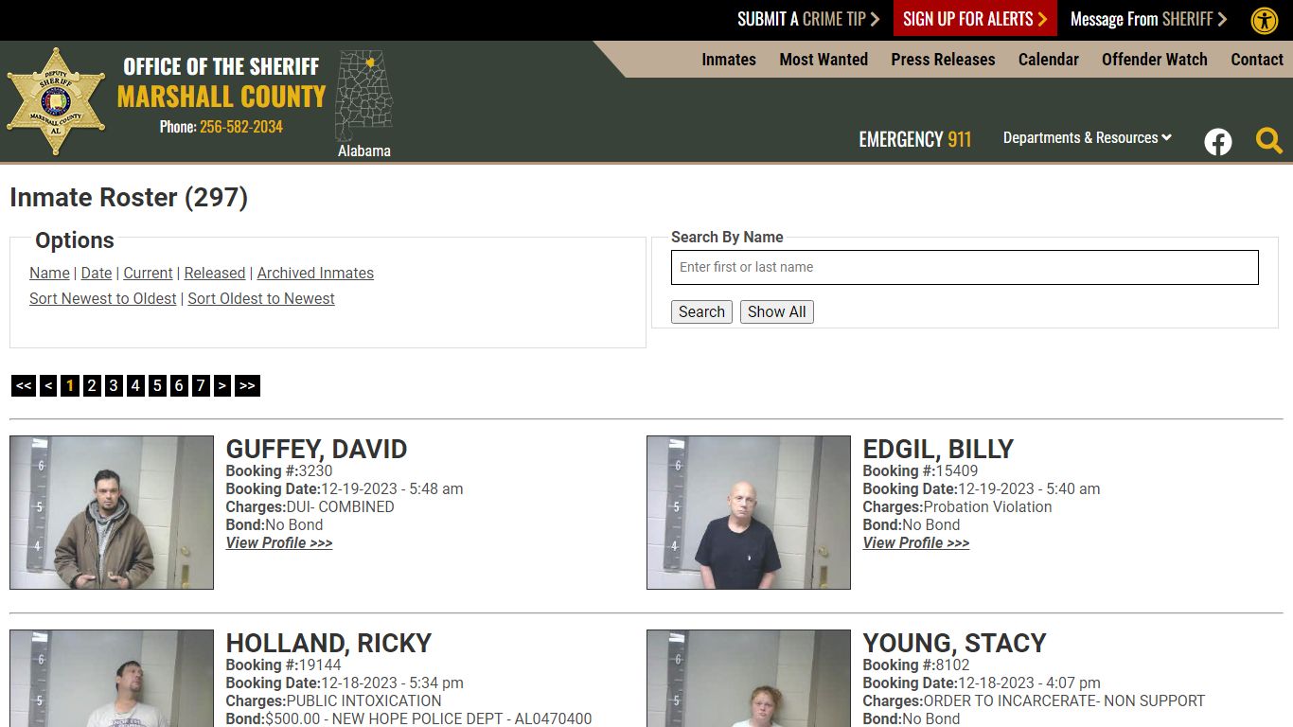Jump to first page (<<)
Viewport: 1293px width, 727px height.
tap(24, 385)
